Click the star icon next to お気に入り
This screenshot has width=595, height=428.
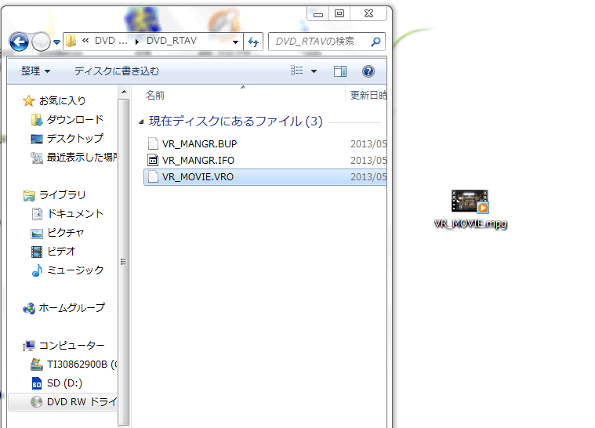coord(29,100)
